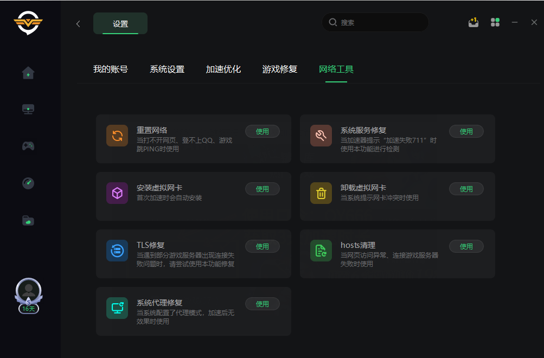Select the 游戏修复 tab
The width and height of the screenshot is (544, 358).
point(280,69)
